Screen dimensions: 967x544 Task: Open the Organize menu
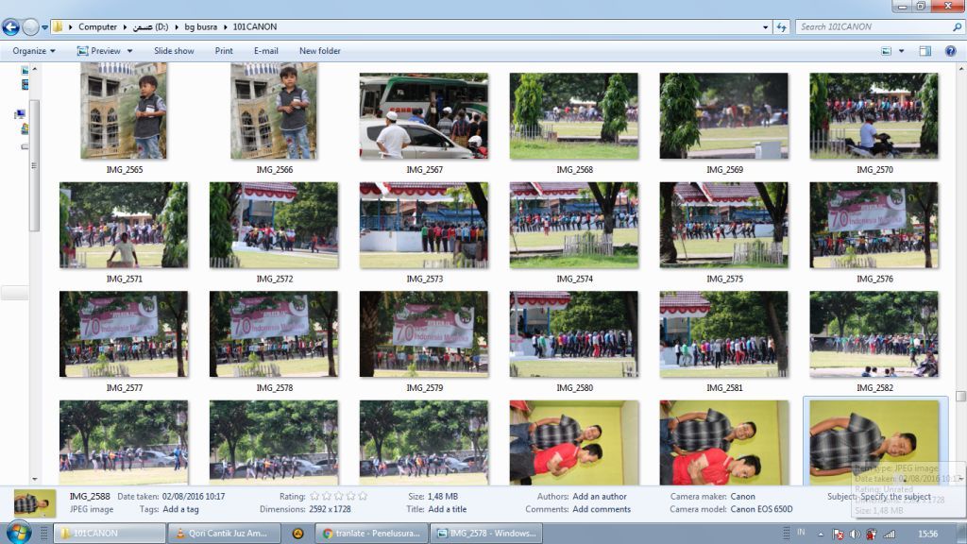(x=34, y=51)
